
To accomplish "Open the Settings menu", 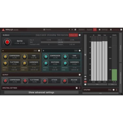I will pos(105,29).
